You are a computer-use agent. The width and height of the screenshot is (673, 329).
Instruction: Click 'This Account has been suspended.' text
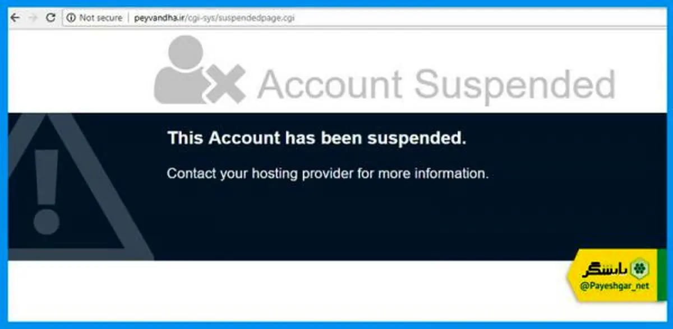coord(317,138)
